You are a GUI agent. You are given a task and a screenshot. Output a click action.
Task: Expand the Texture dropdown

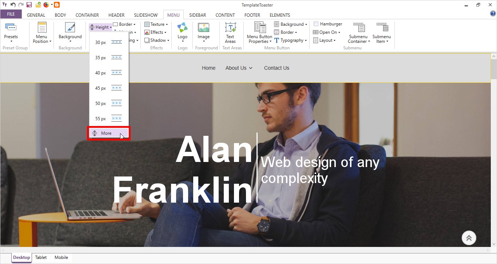point(156,24)
